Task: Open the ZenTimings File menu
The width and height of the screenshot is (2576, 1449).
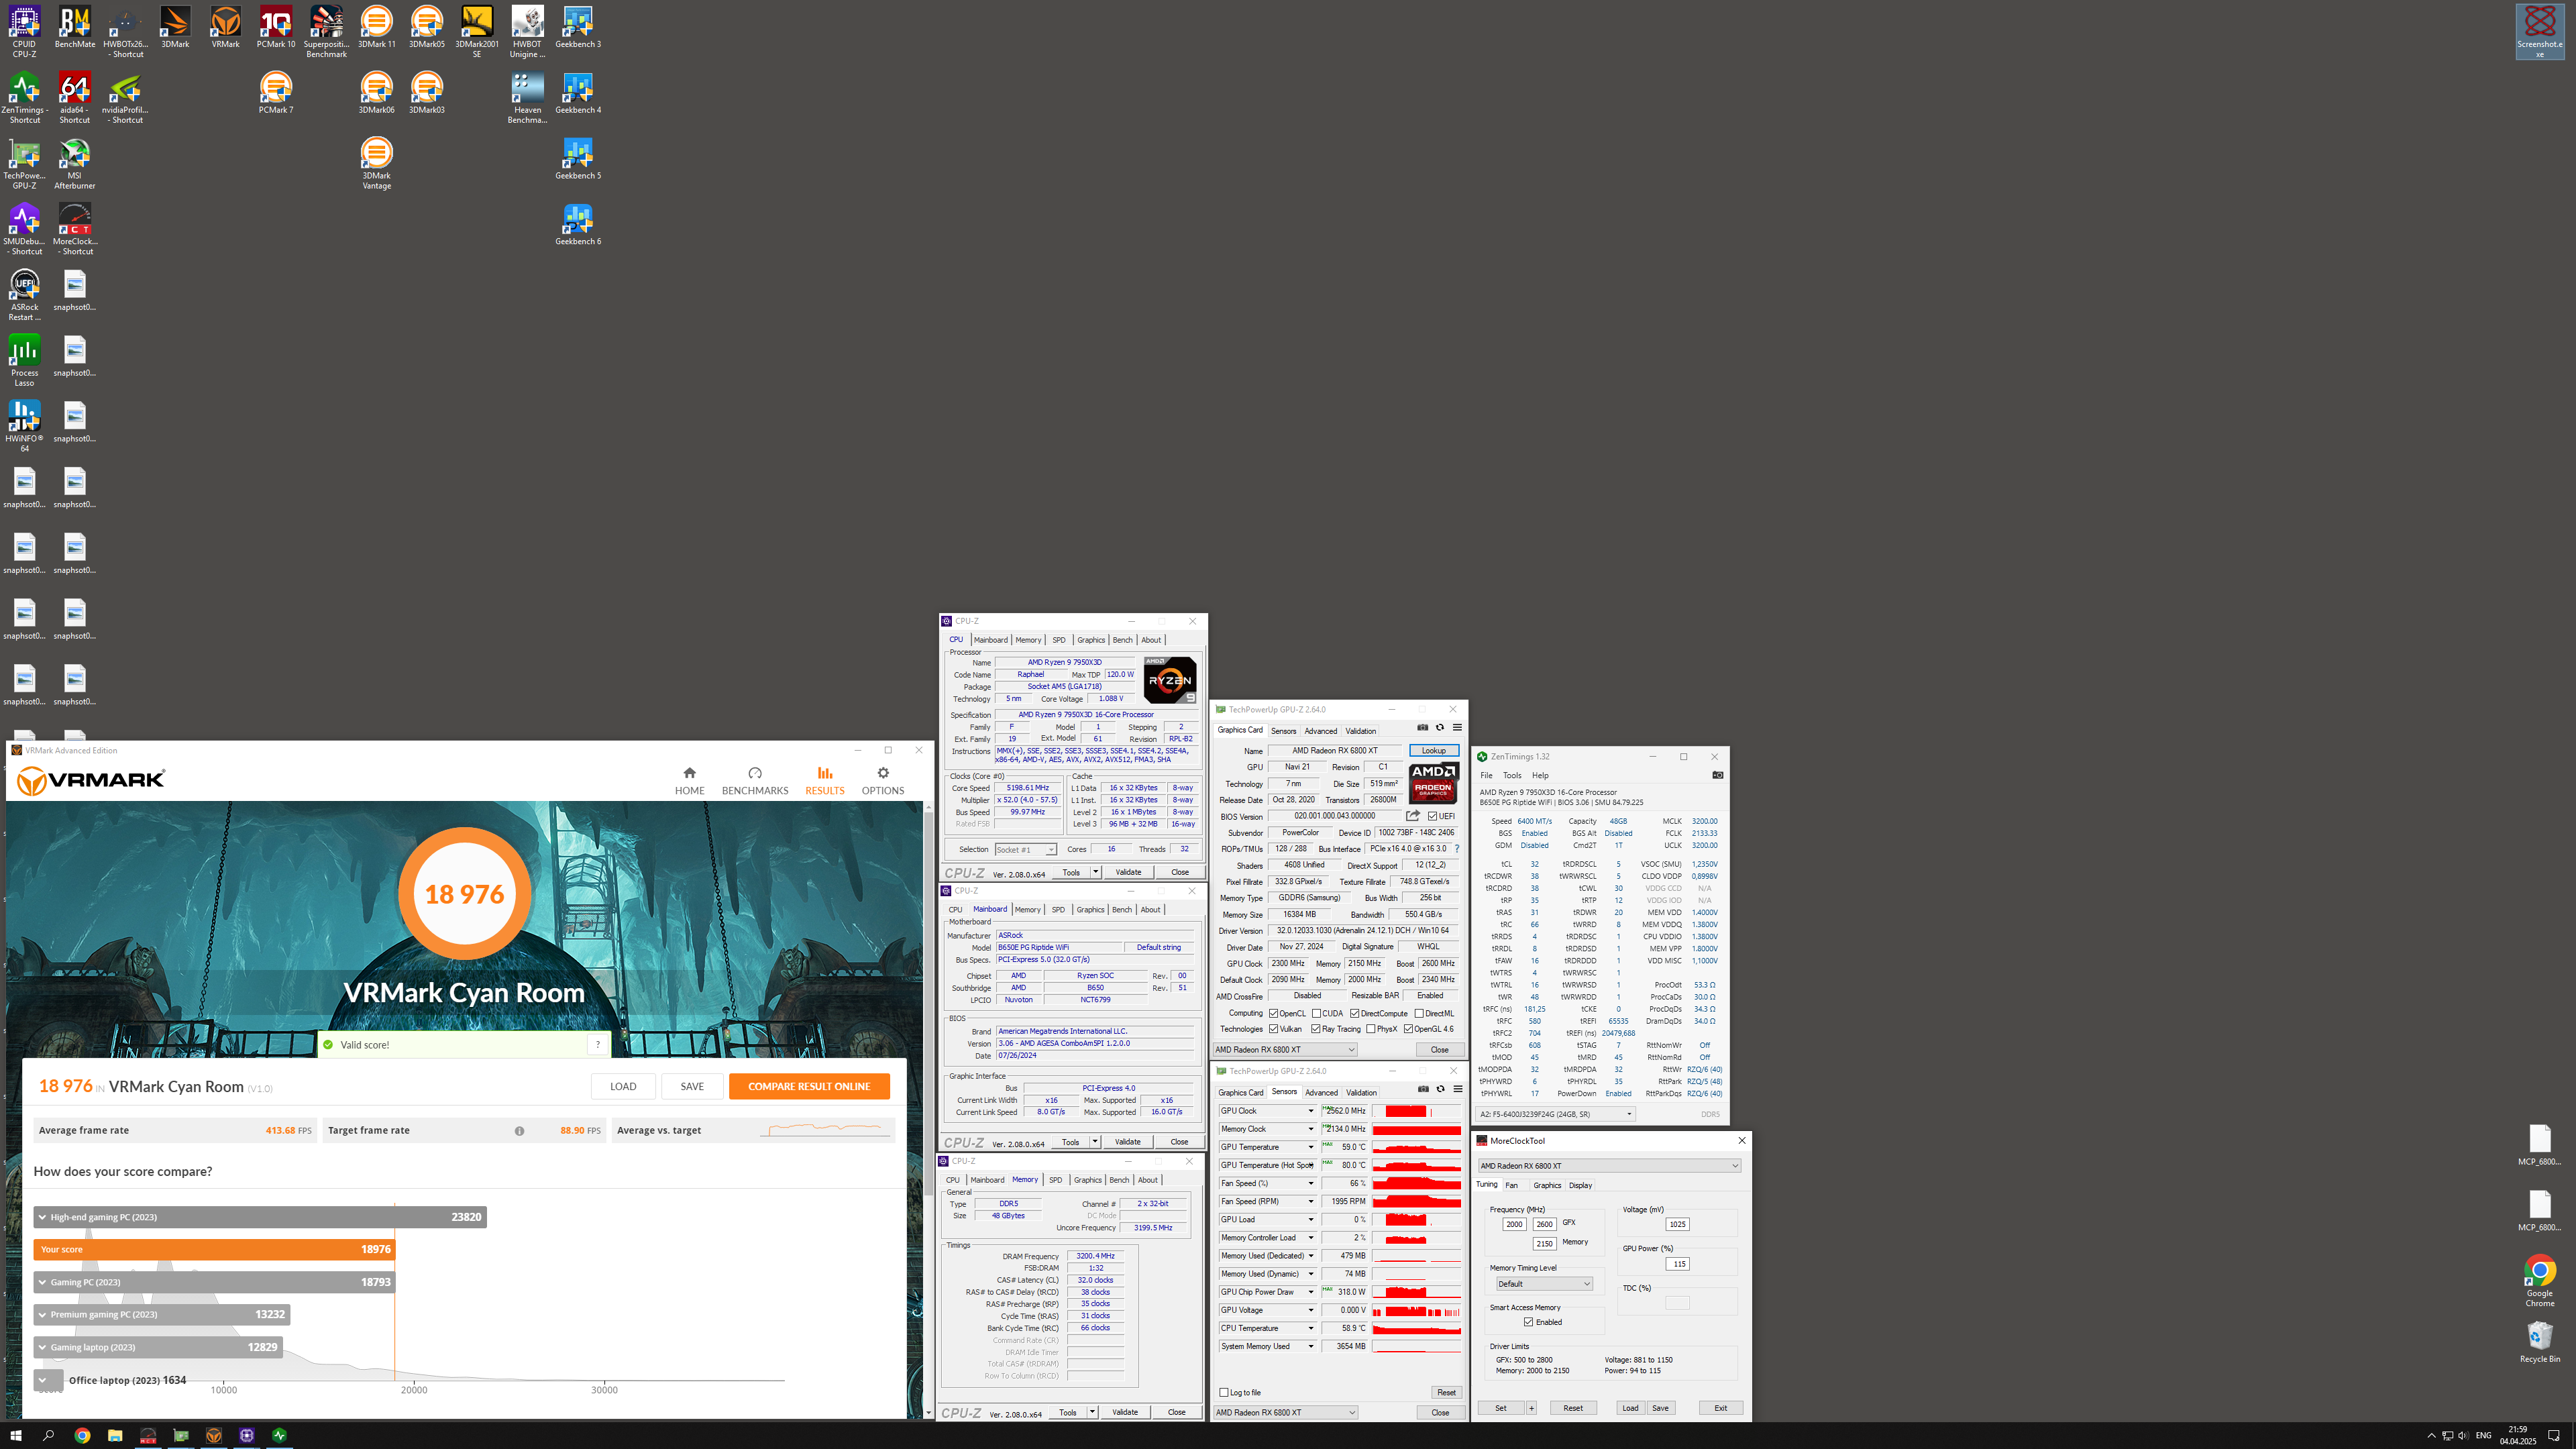Action: pos(1486,775)
